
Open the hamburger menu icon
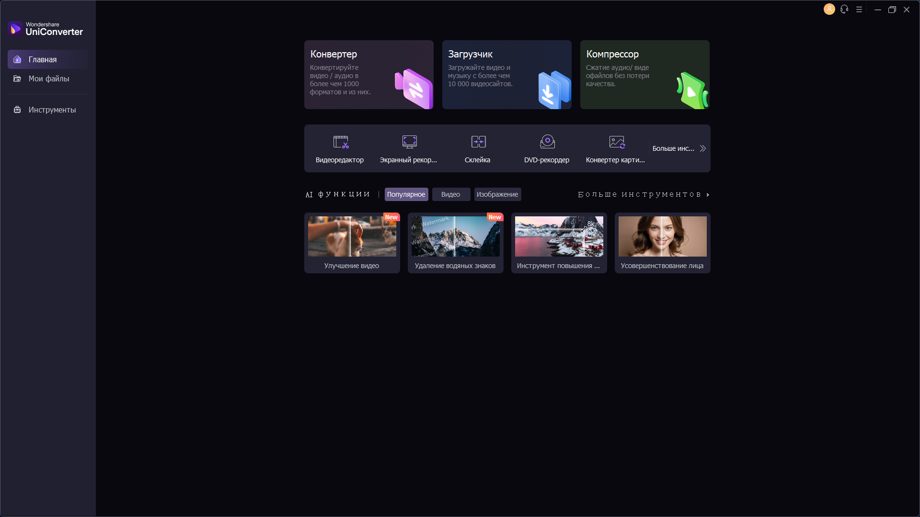[859, 10]
